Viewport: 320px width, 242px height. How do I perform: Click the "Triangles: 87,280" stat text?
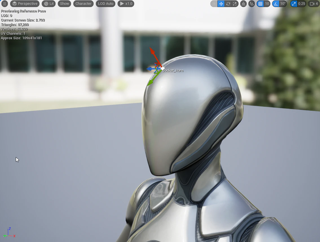coord(15,25)
